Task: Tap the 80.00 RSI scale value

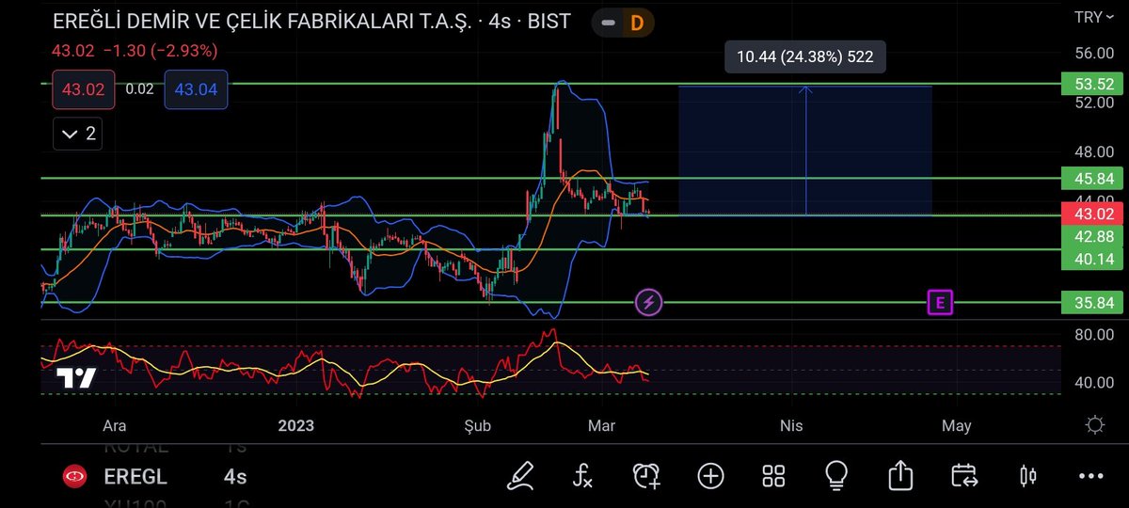Action: [1094, 335]
